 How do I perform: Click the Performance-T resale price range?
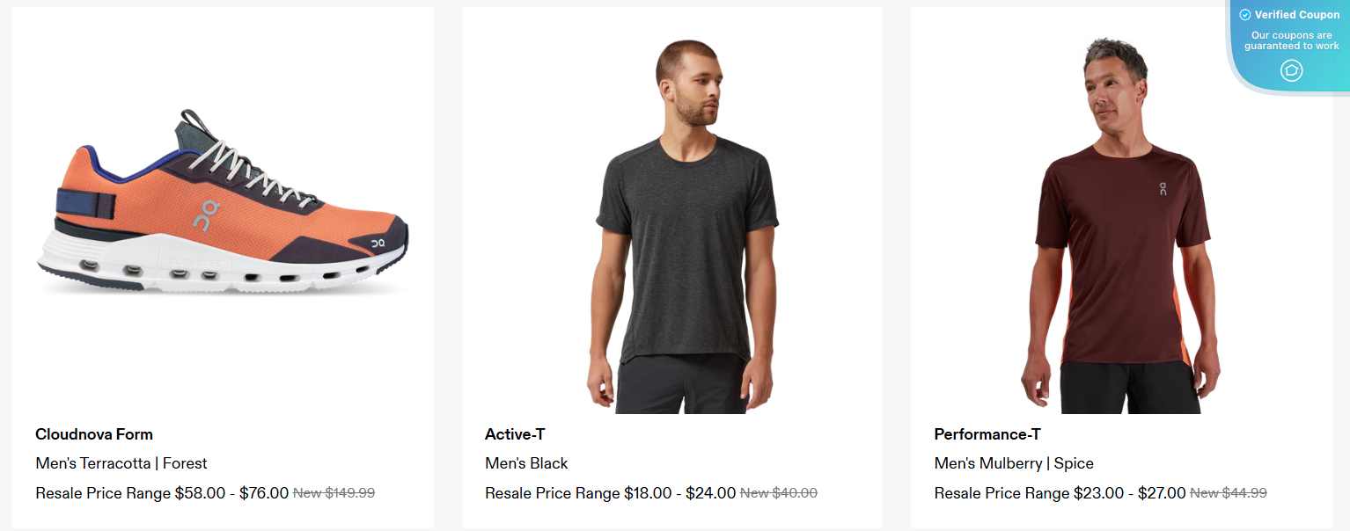click(x=1060, y=492)
